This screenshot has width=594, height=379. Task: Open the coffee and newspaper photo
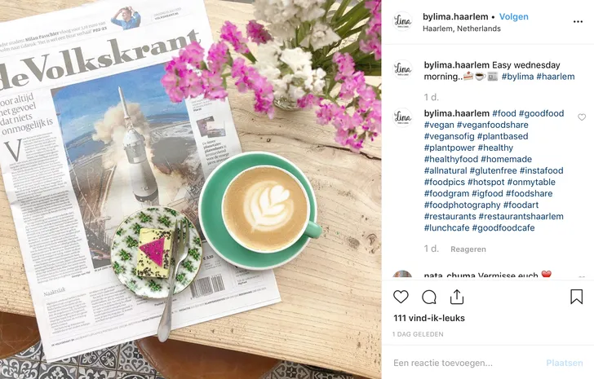[x=191, y=189]
